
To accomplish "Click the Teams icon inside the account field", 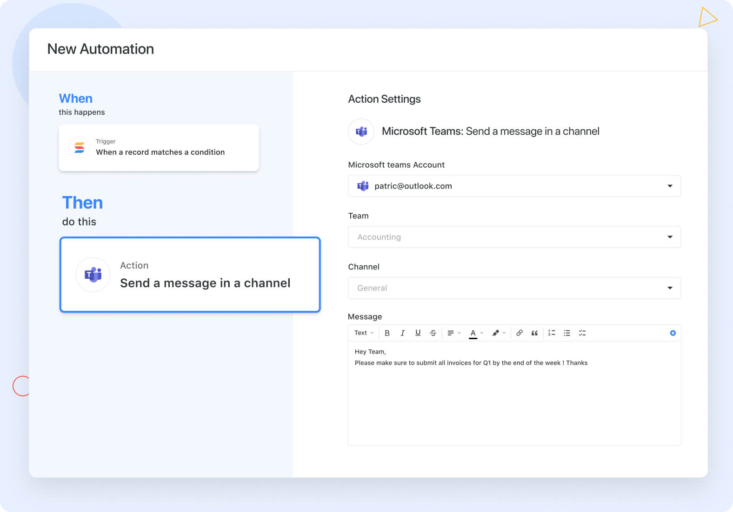I will (x=363, y=186).
